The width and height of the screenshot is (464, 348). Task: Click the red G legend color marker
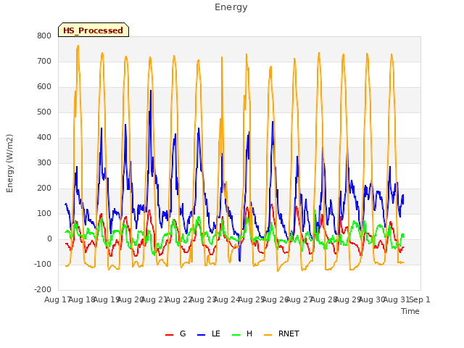[x=169, y=335]
